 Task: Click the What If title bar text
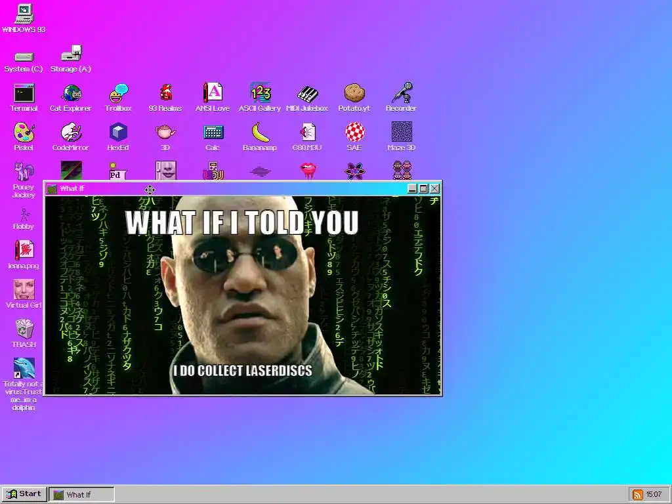72,188
